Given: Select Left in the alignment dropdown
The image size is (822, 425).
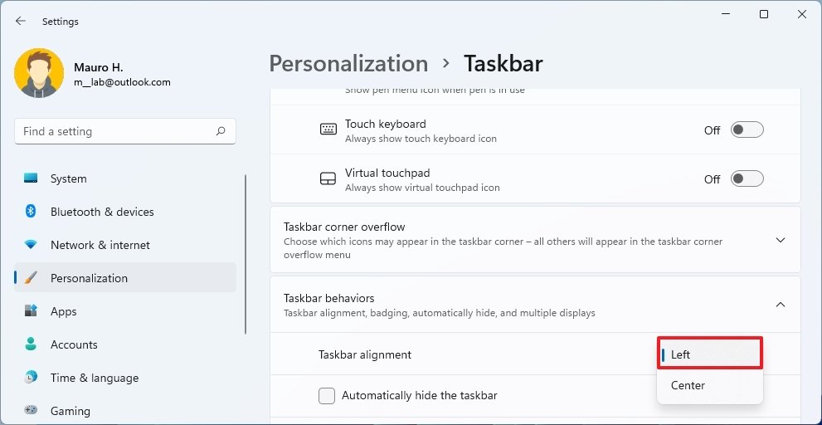Looking at the screenshot, I should click(x=709, y=354).
